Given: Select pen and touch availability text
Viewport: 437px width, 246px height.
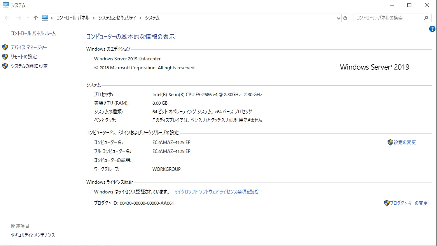Looking at the screenshot, I should point(207,120).
